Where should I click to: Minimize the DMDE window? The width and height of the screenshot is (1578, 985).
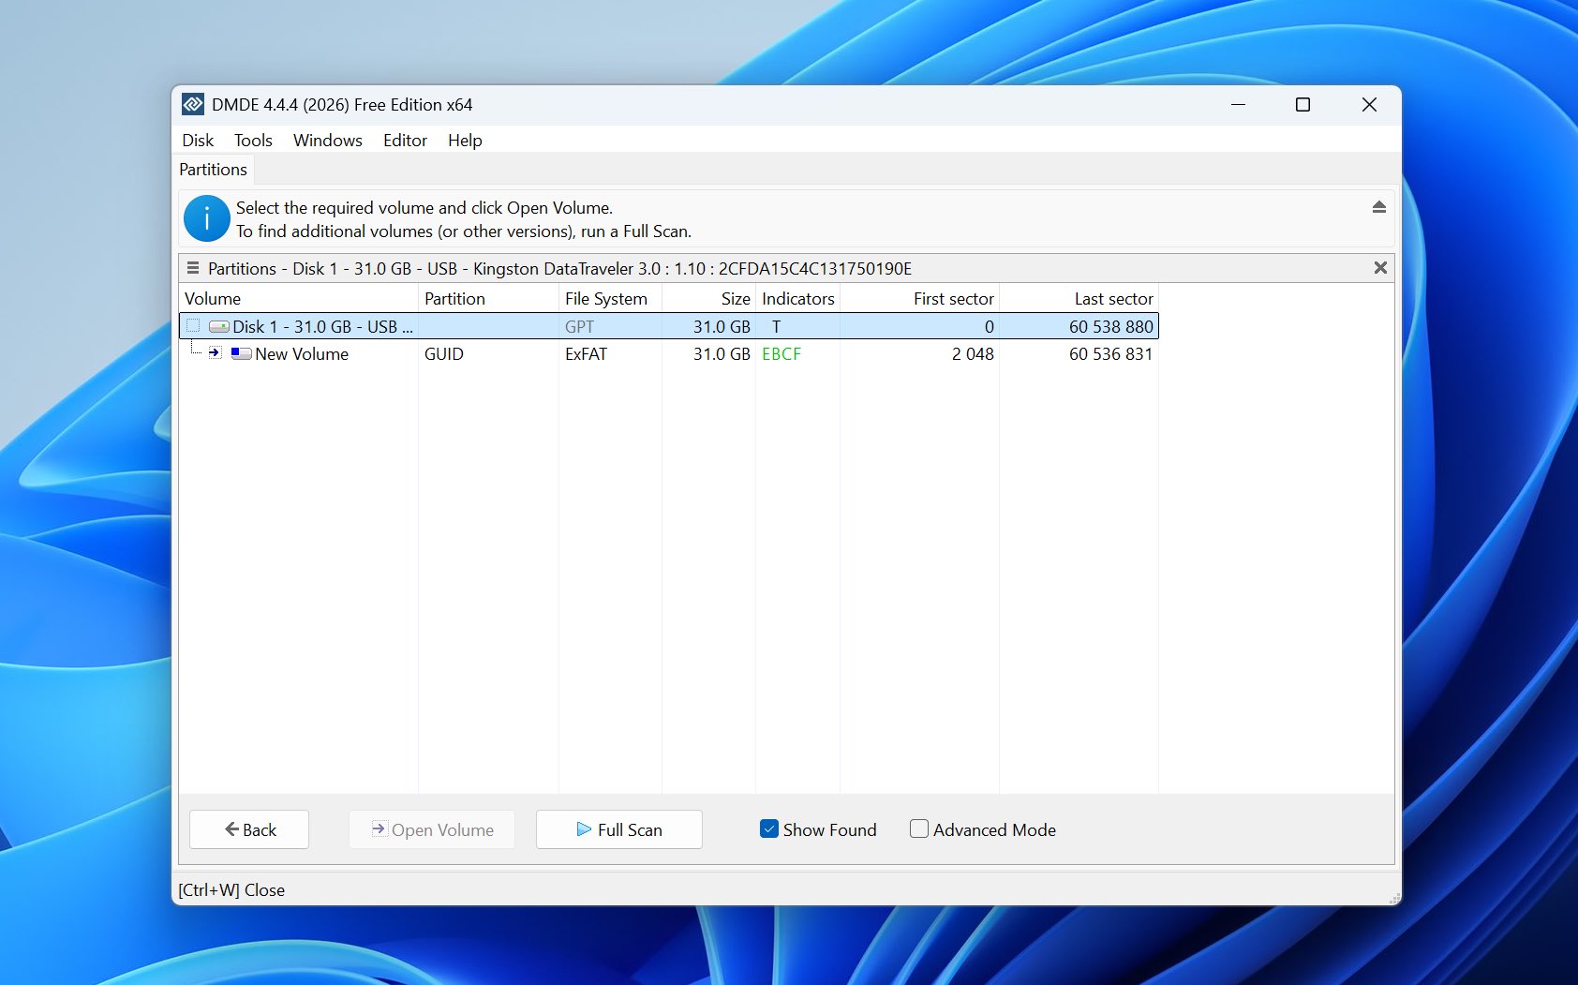pyautogui.click(x=1238, y=104)
